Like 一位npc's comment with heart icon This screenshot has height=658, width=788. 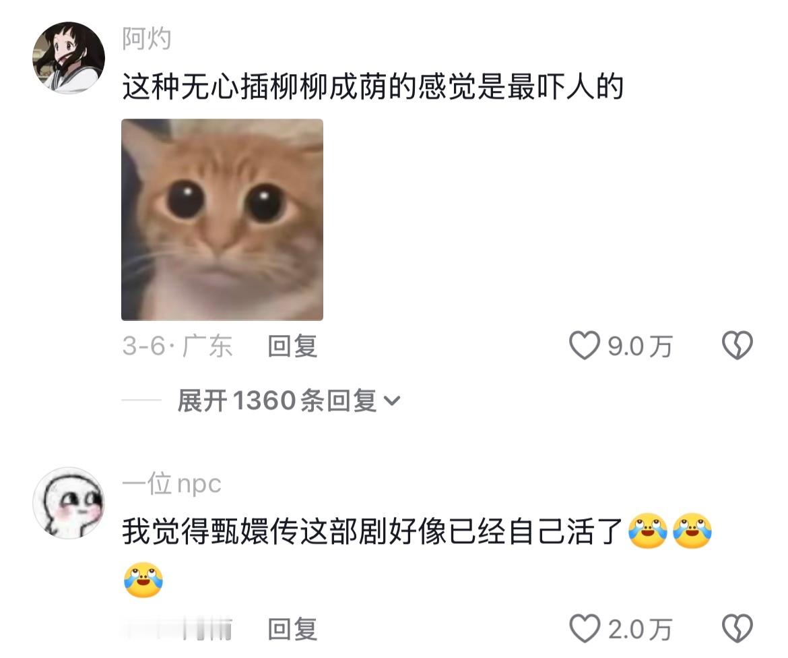click(x=585, y=628)
